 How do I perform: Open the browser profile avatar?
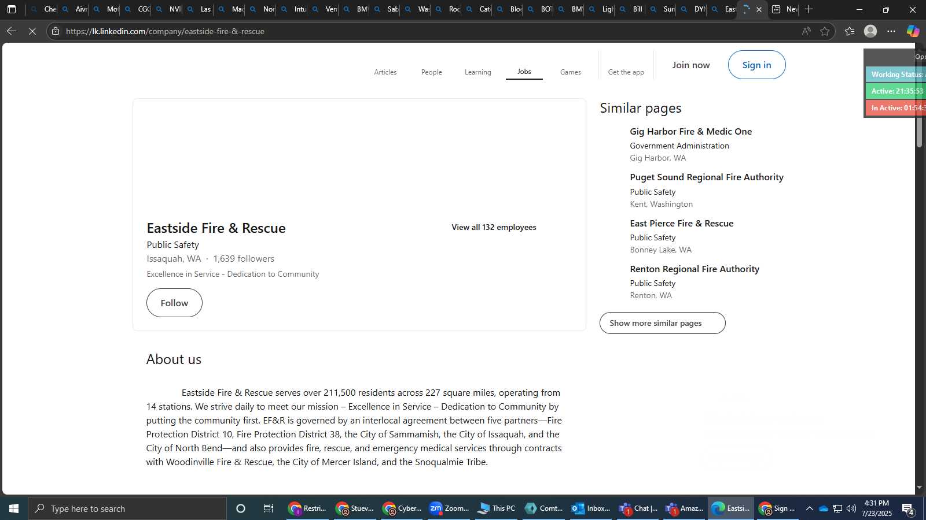tap(870, 31)
